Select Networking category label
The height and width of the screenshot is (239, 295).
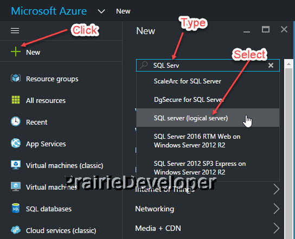tap(155, 209)
